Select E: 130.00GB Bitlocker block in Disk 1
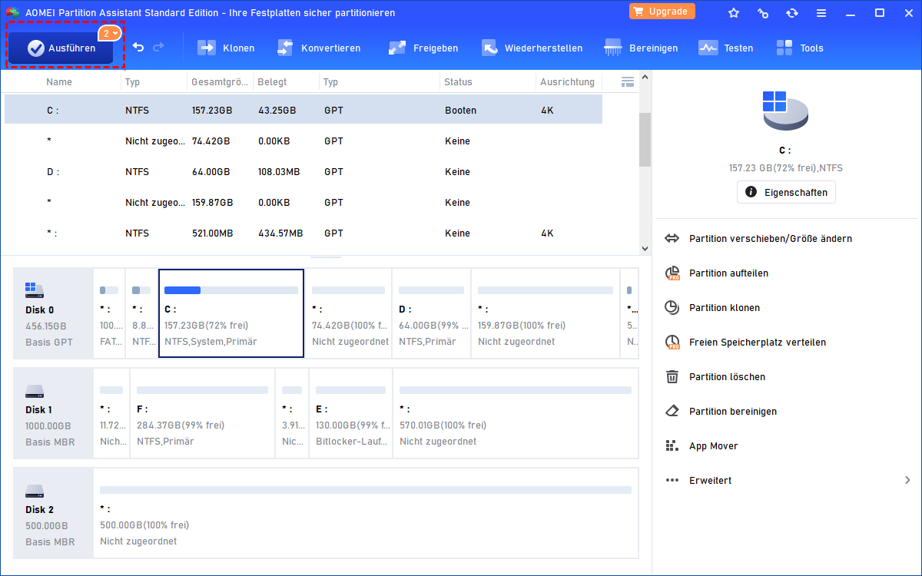This screenshot has width=922, height=576. pos(351,413)
